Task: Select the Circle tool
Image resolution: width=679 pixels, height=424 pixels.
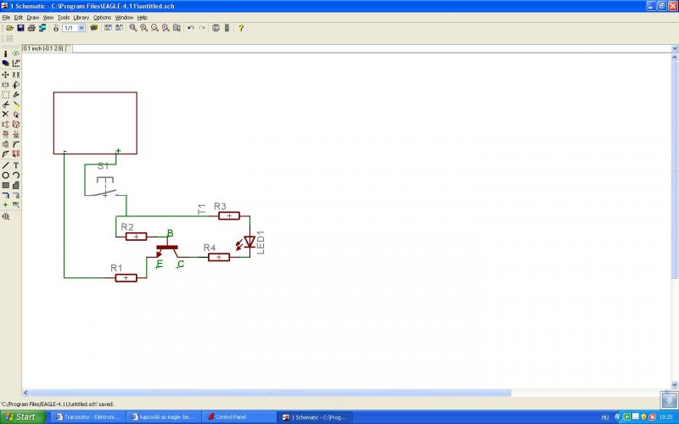Action: point(5,176)
